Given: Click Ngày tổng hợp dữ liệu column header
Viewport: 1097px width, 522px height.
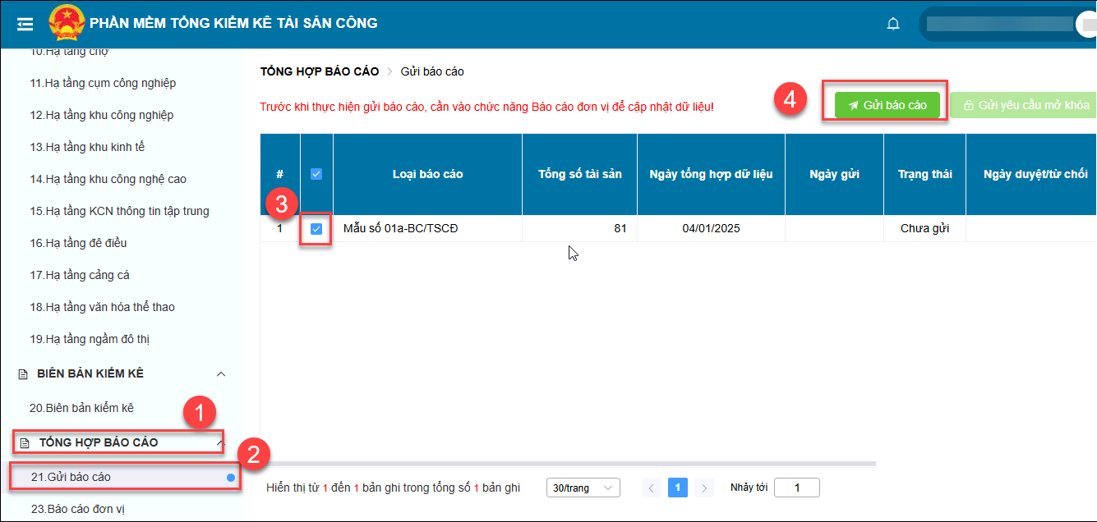Looking at the screenshot, I should (711, 174).
